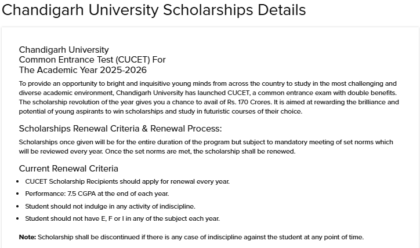This screenshot has width=420, height=248.
Task: Select the 'Scholarships Renewal Criteria & Renewal Process:' heading
Action: coord(120,128)
